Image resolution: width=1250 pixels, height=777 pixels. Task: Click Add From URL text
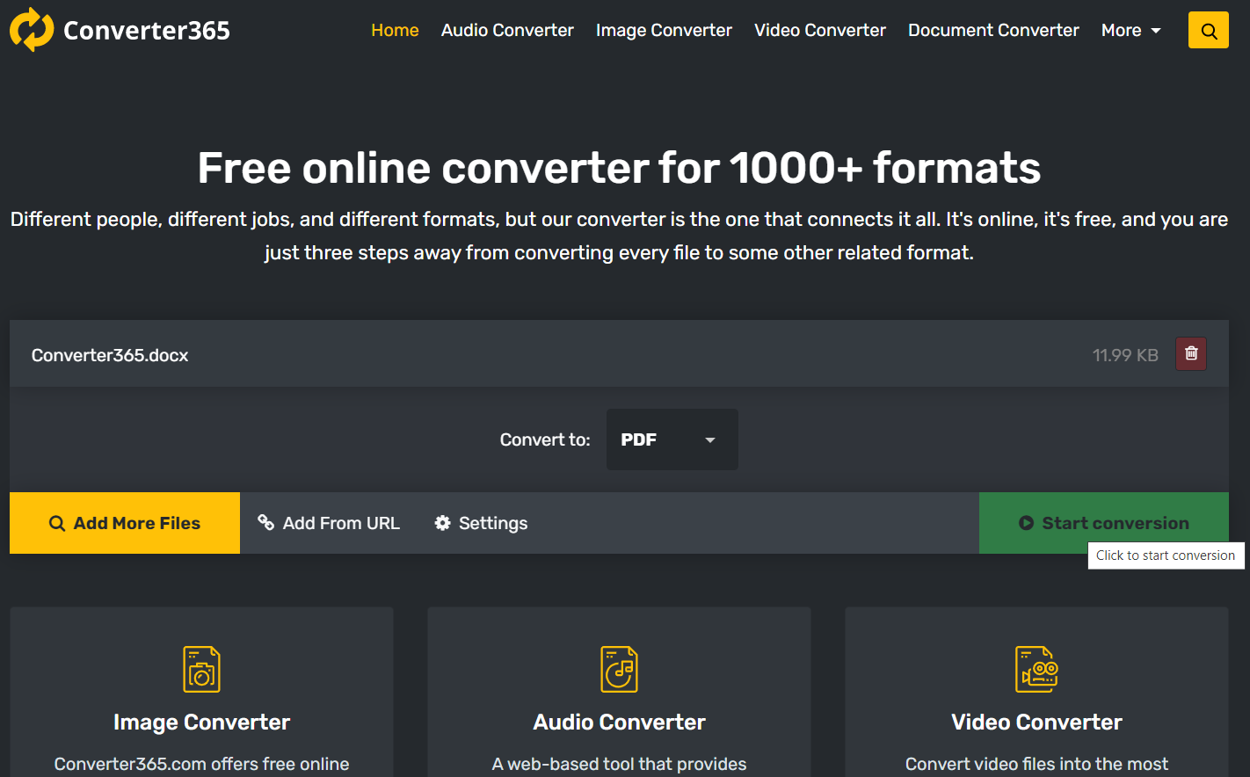click(x=341, y=523)
